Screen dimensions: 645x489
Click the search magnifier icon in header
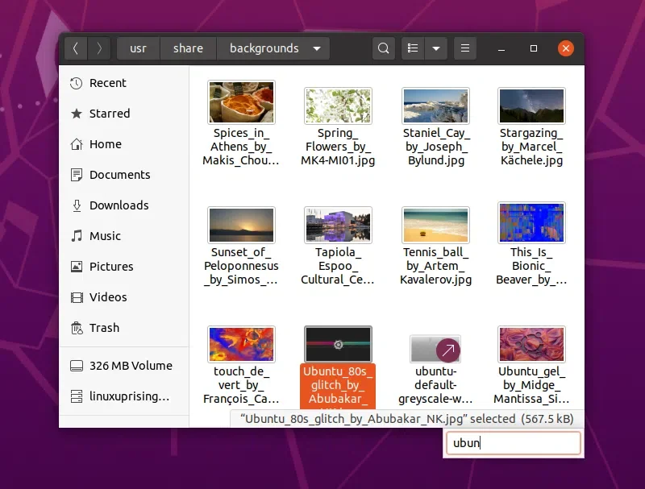[x=384, y=48]
